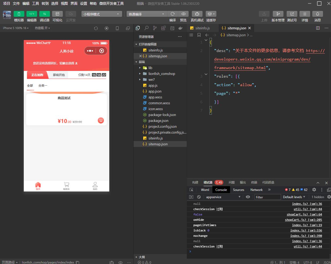
Task: Collapse the 前端 project folder section
Action: click(160, 62)
